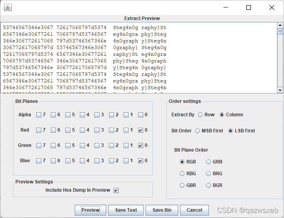Image resolution: width=284 pixels, height=218 pixels.
Task: Choose MSB First bit order
Action: [x=197, y=131]
